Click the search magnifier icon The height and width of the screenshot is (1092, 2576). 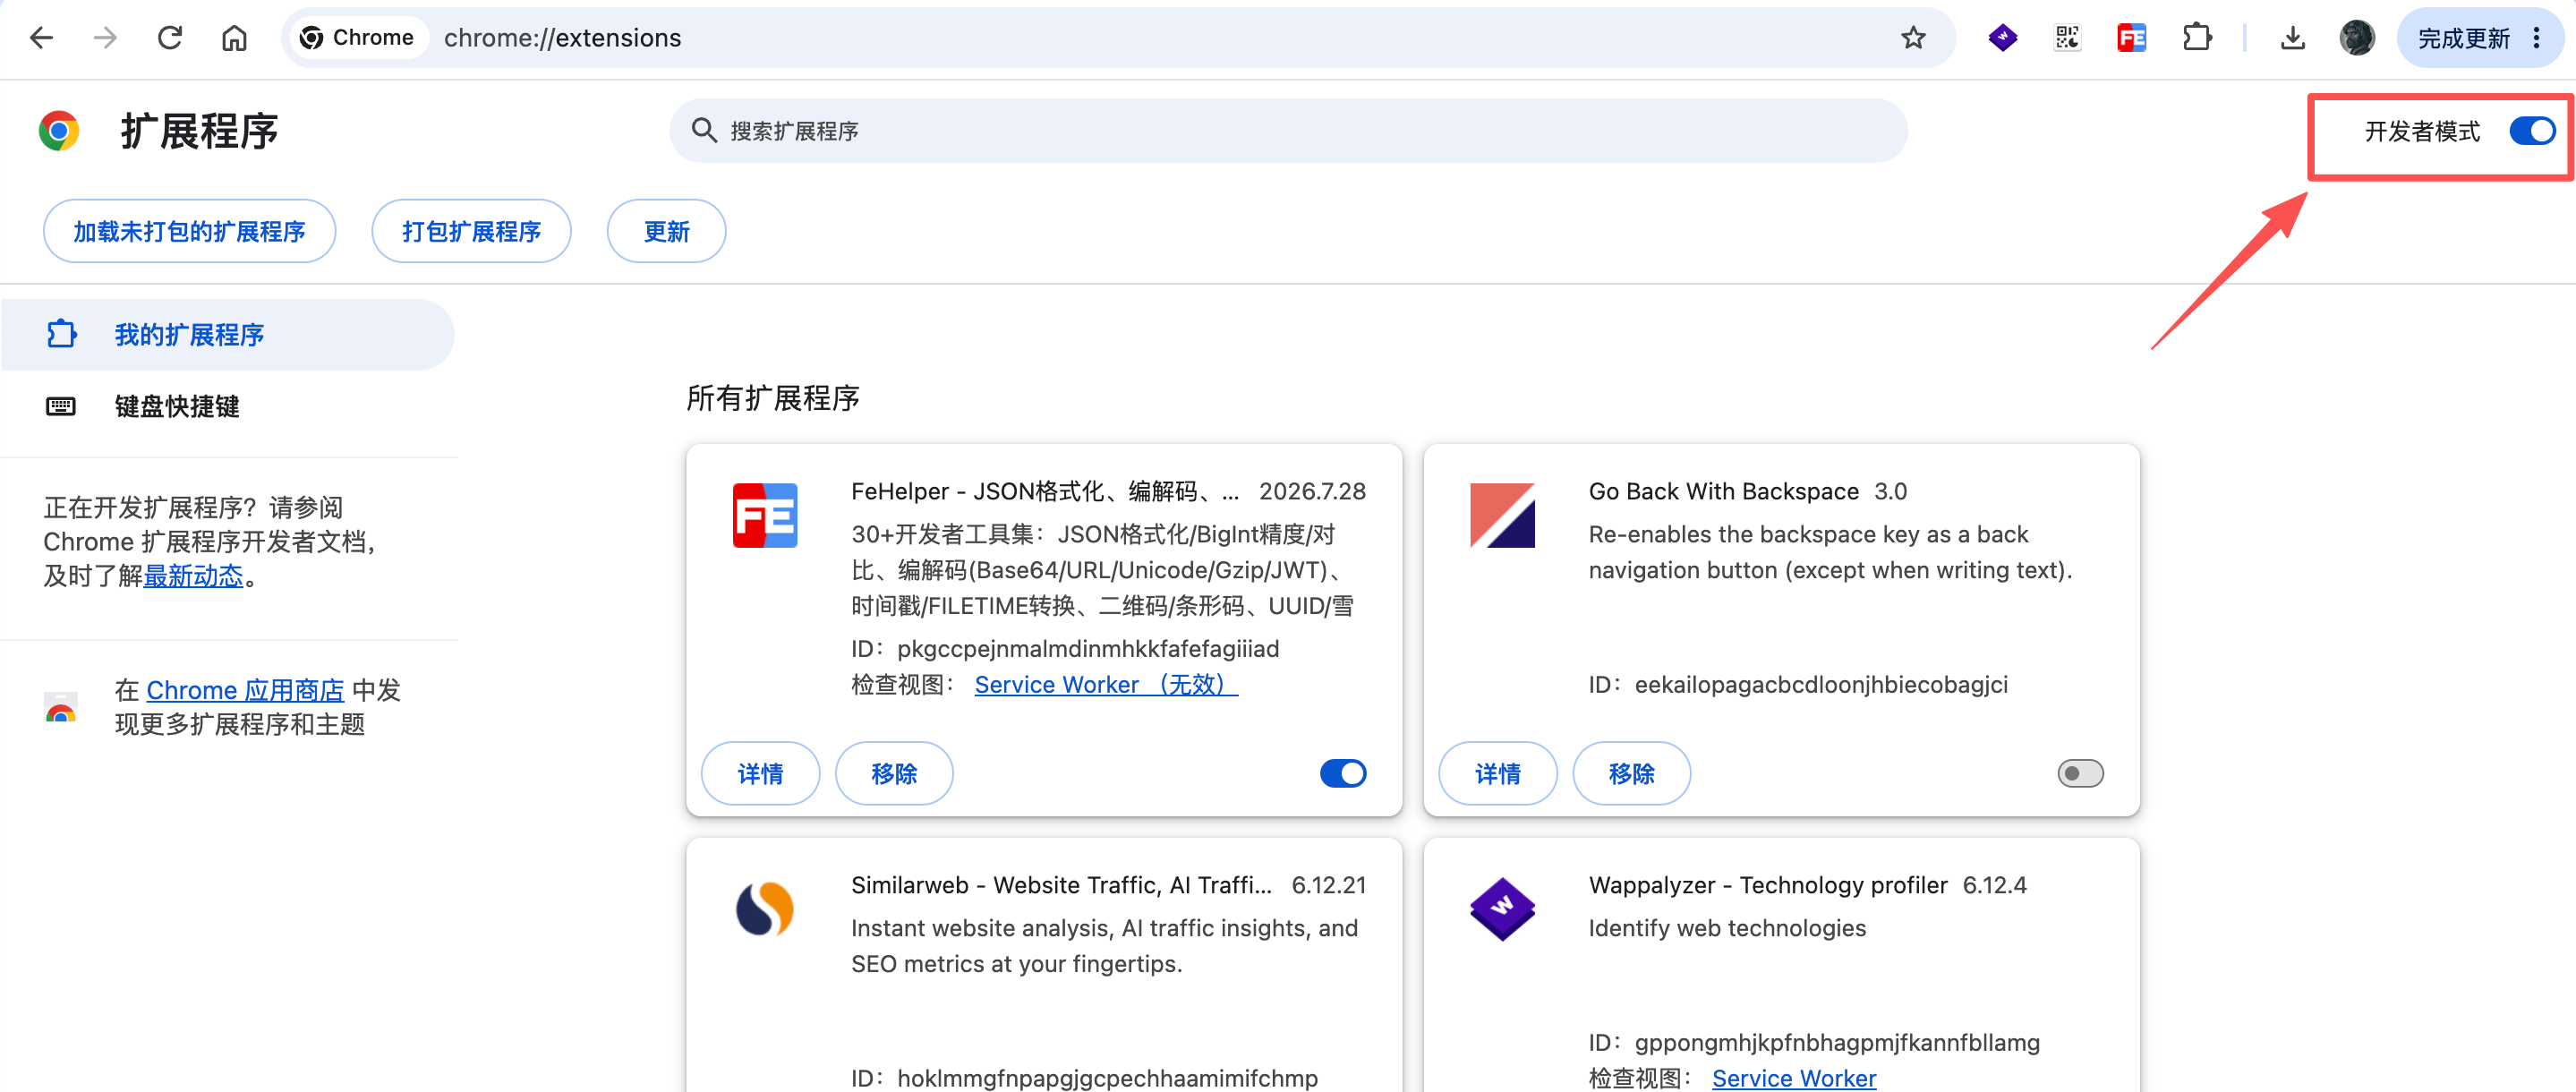coord(704,130)
